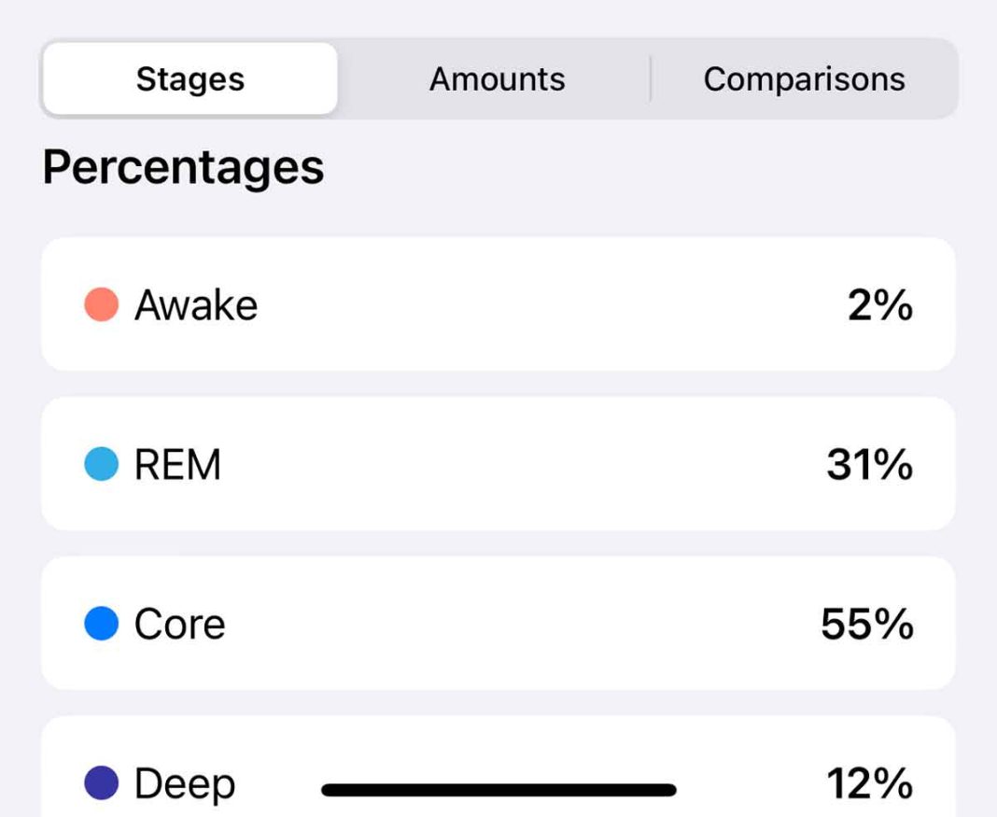Click the orange Awake stage dot
This screenshot has height=817, width=997.
click(101, 303)
